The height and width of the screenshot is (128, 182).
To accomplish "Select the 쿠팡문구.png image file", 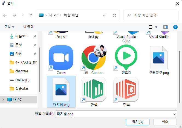I will pos(159,60).
